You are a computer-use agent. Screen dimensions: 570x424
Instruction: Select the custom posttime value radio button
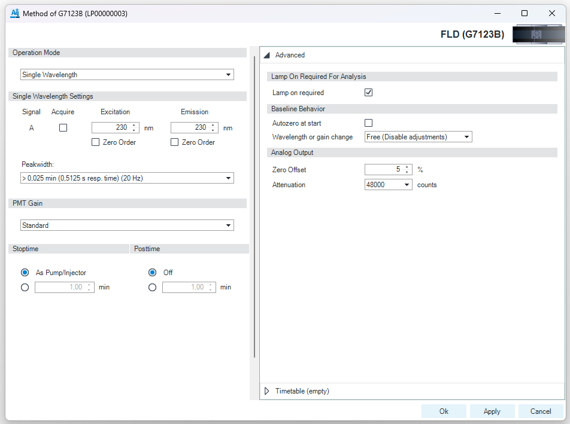(x=152, y=287)
